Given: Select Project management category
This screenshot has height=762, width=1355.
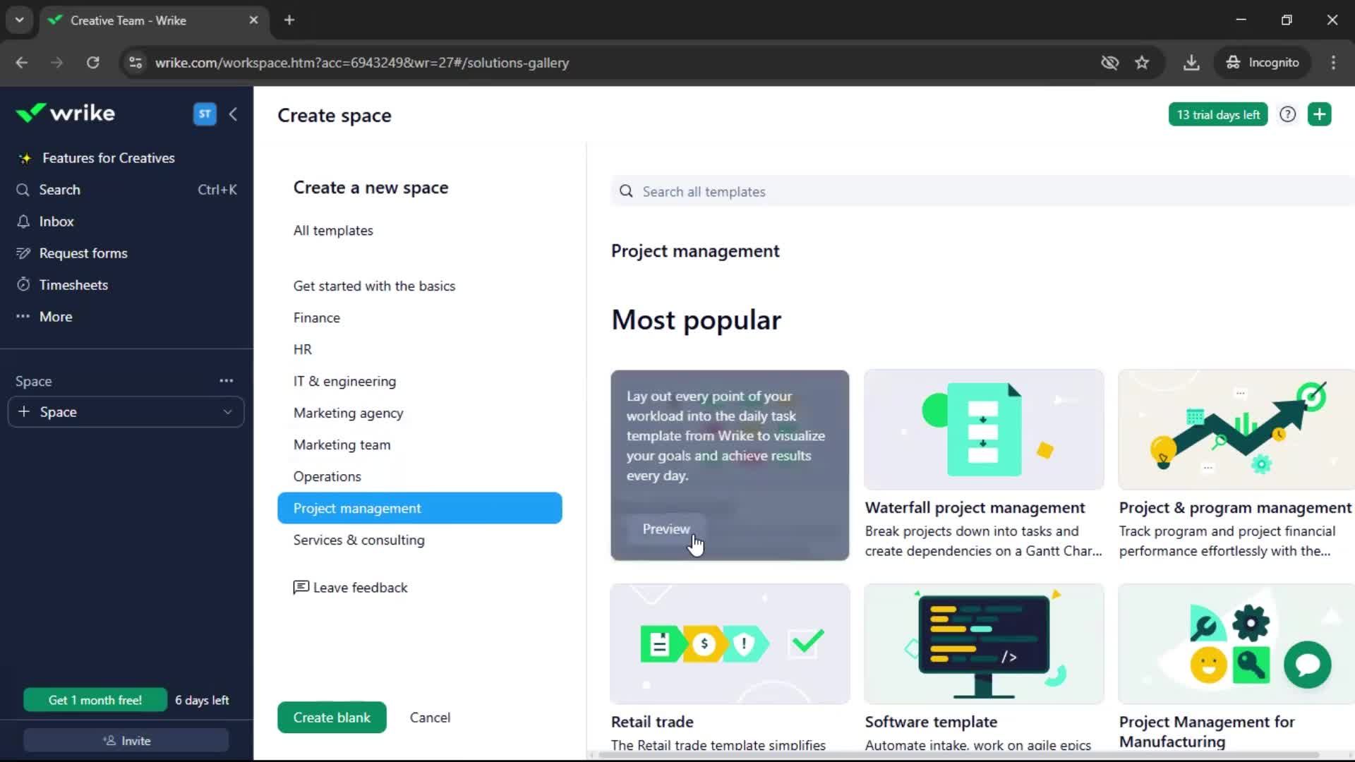Looking at the screenshot, I should [x=420, y=508].
